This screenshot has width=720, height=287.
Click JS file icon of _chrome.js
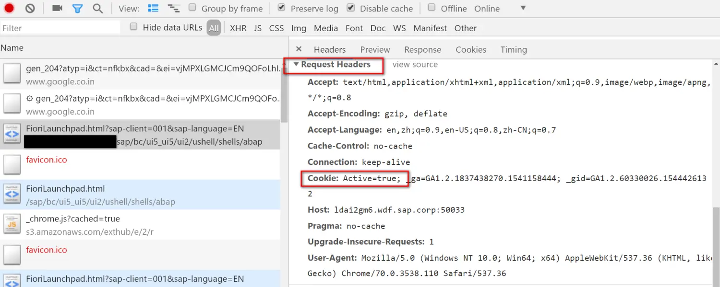12,224
